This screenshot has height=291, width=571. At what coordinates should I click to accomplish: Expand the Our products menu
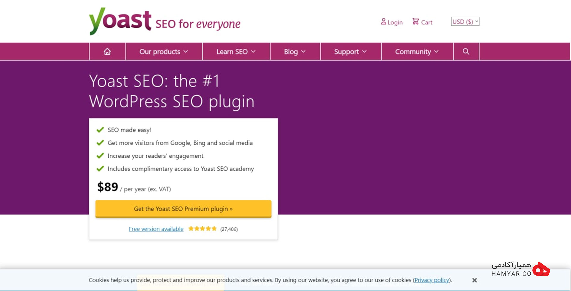point(164,52)
